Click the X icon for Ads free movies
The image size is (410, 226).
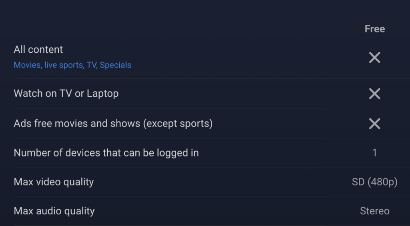[x=374, y=123]
